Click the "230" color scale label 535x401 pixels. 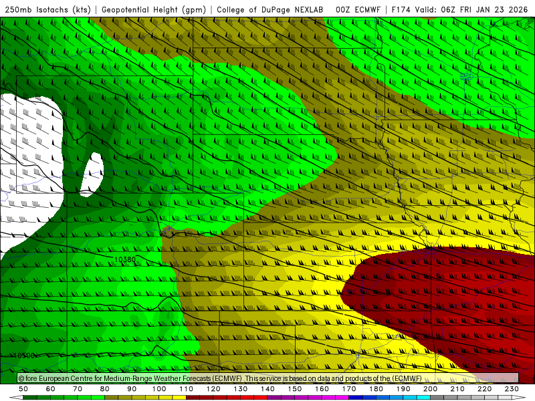pyautogui.click(x=512, y=389)
